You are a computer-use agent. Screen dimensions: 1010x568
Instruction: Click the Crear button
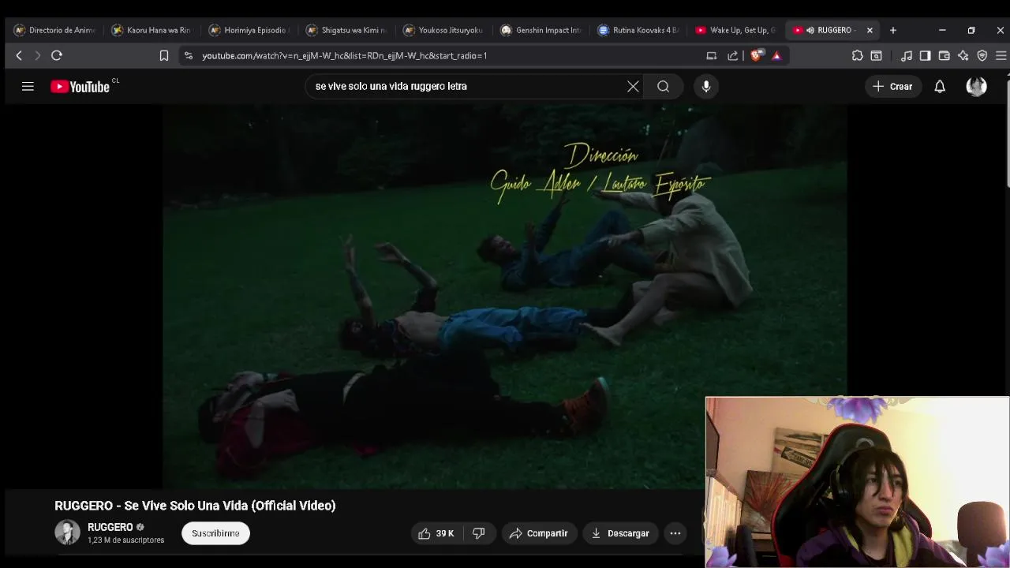[x=892, y=86]
